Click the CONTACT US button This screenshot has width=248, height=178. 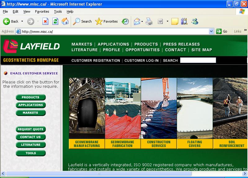pos(31,137)
